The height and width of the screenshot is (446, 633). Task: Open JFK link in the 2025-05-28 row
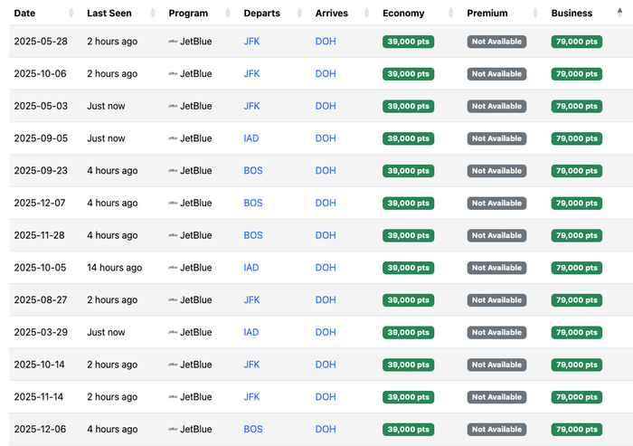(251, 42)
